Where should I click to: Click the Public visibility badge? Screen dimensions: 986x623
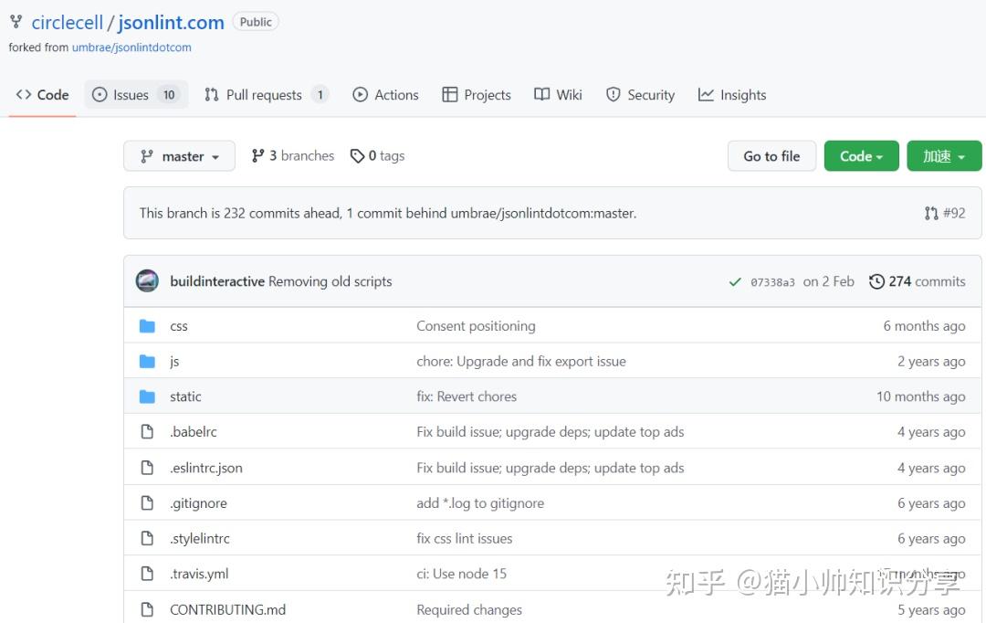(x=256, y=22)
